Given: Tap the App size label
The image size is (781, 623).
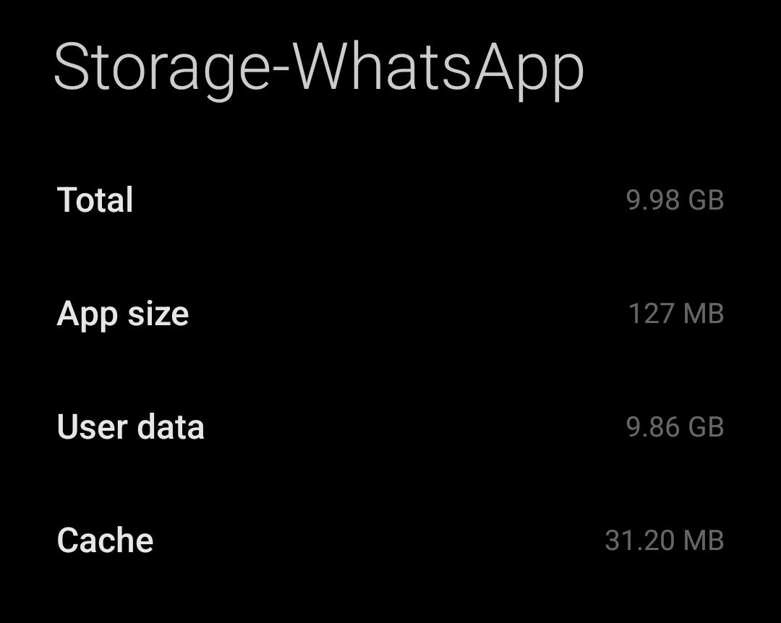Looking at the screenshot, I should (124, 314).
